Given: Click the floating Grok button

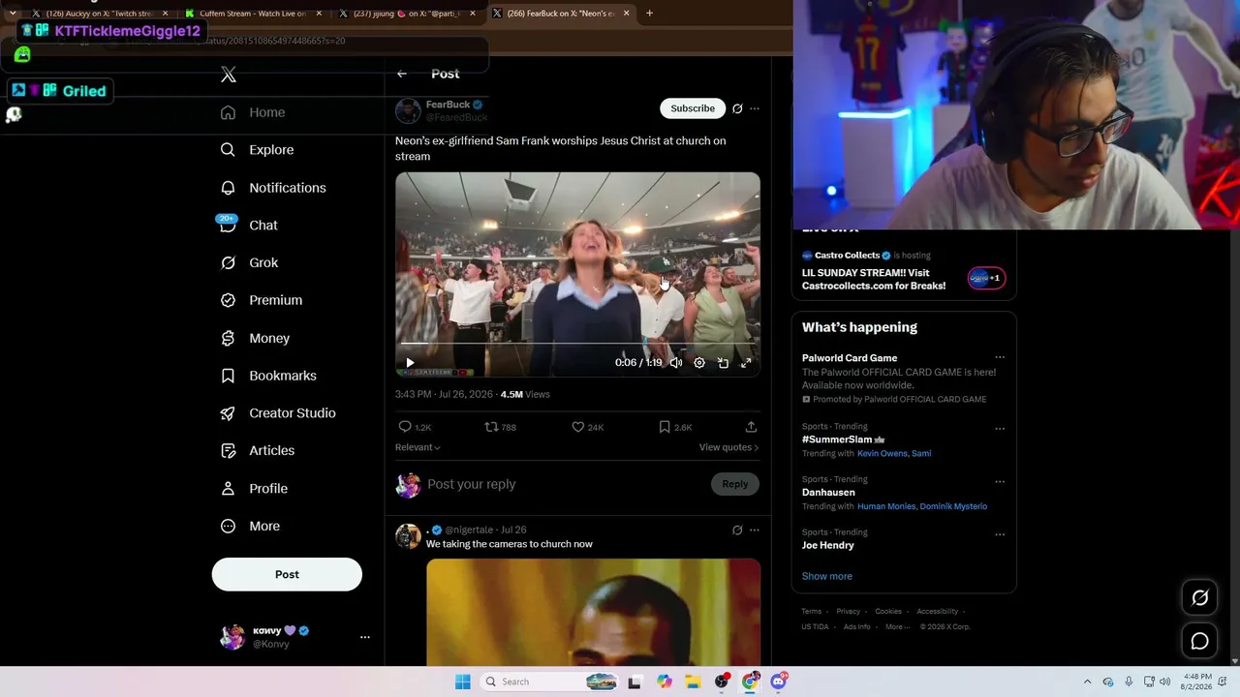Looking at the screenshot, I should [x=1199, y=598].
